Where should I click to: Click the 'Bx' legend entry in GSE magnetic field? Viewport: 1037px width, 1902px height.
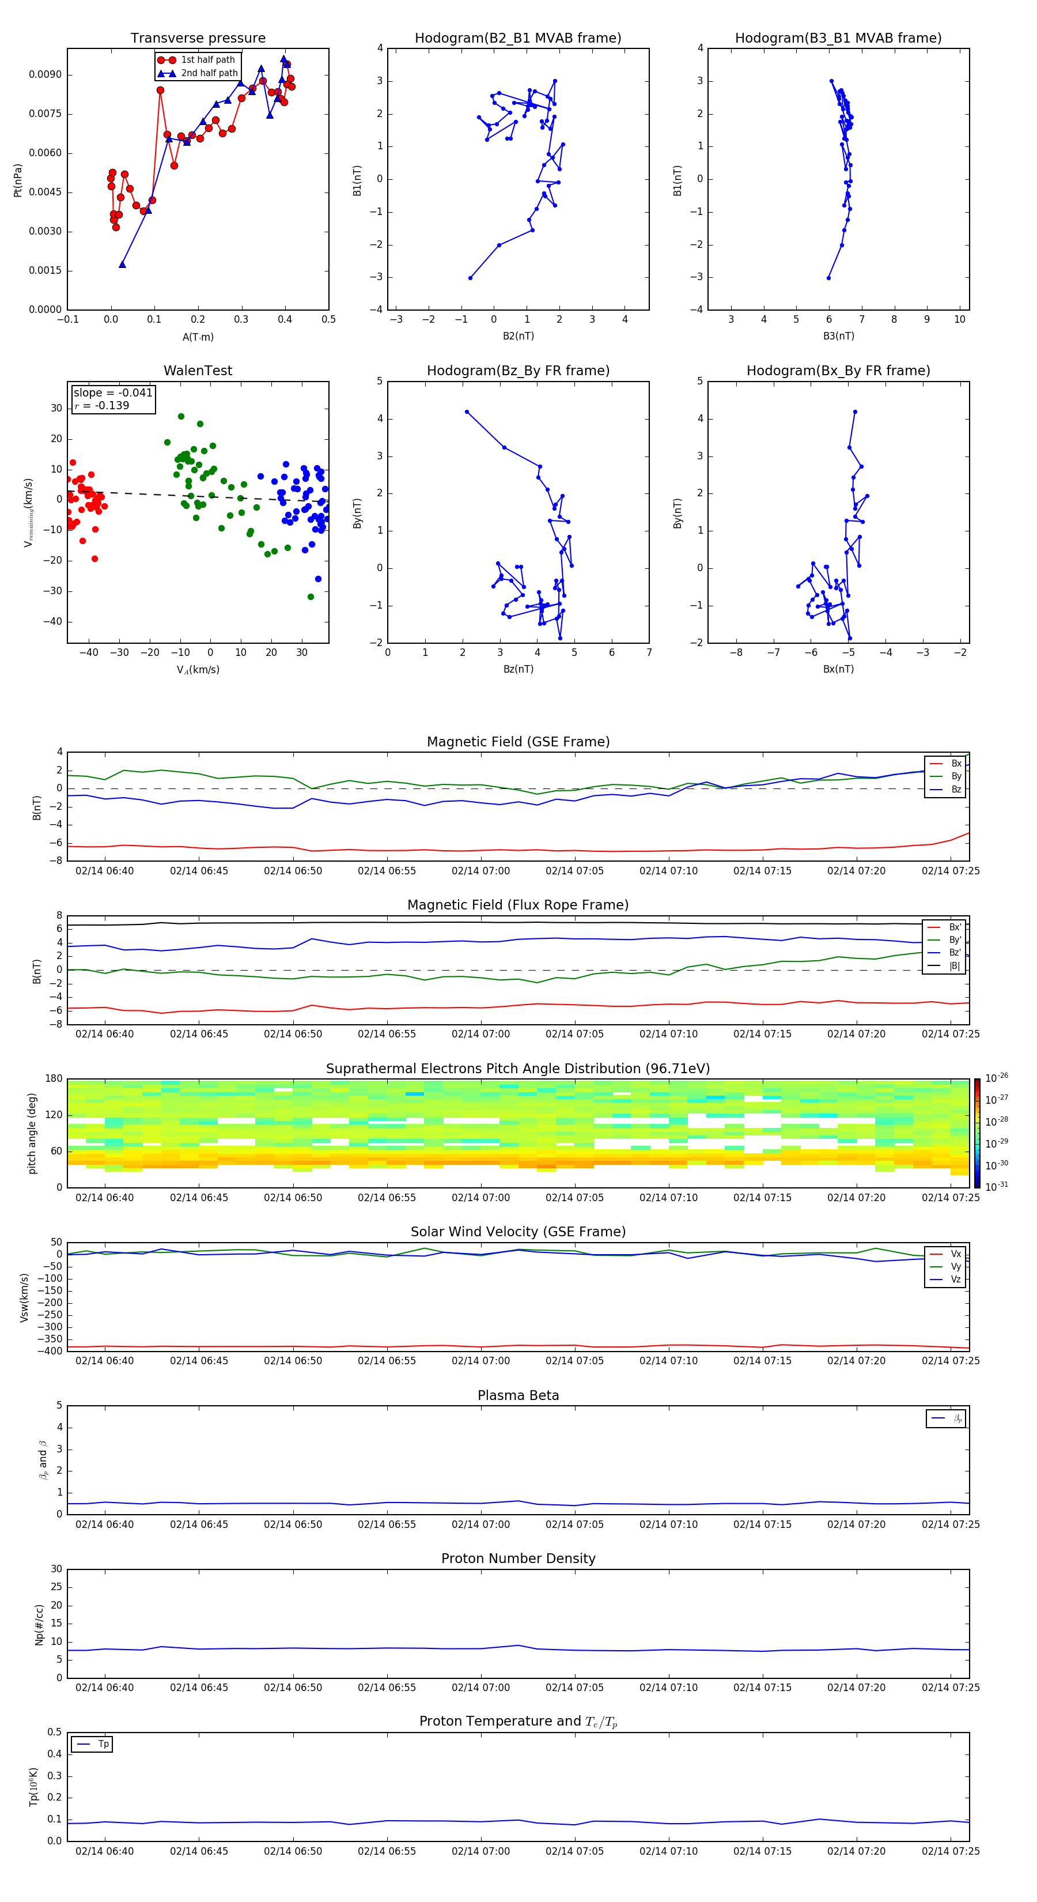point(945,764)
